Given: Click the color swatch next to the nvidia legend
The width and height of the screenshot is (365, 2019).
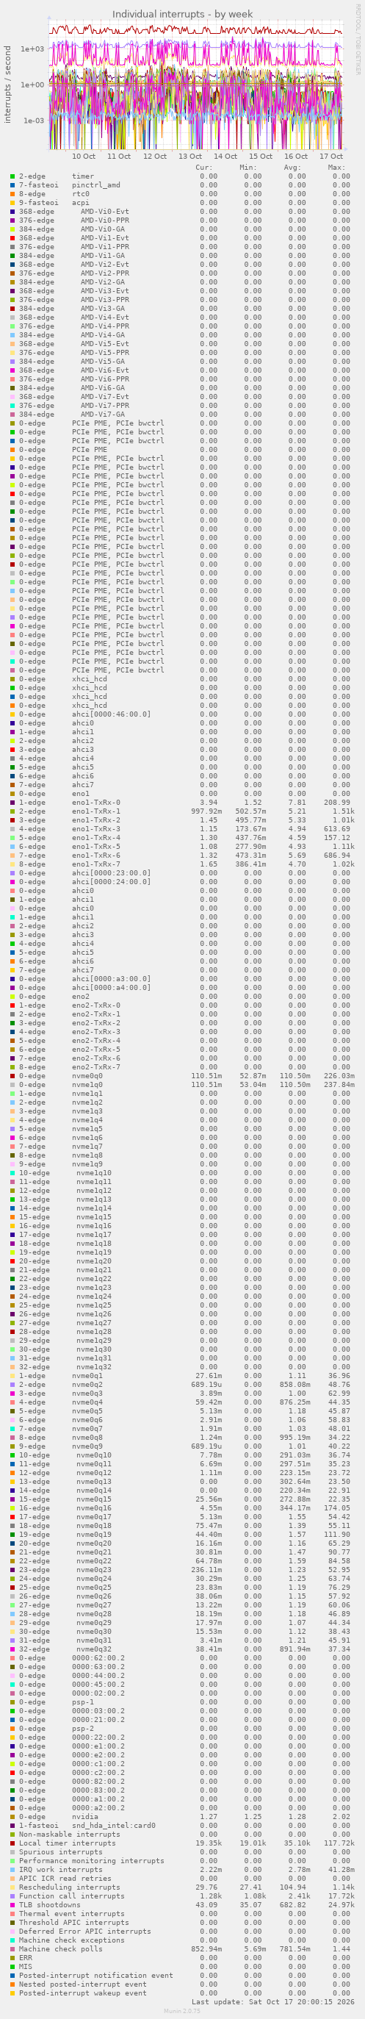Looking at the screenshot, I should tap(12, 1816).
